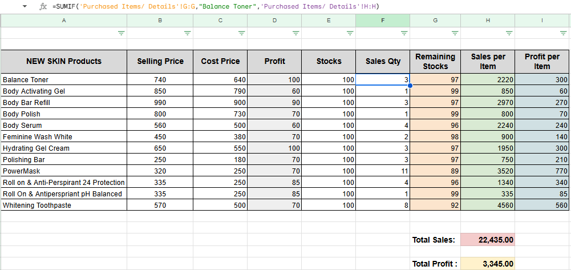Select column C header
Viewport: 571px width, 270px height.
coord(220,21)
